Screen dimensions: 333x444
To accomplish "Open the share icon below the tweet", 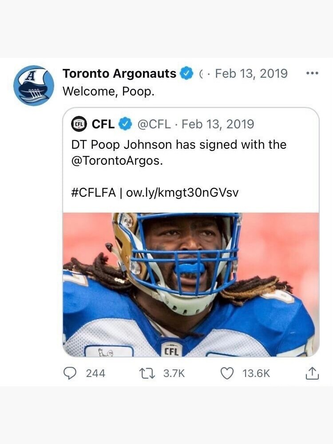I will click(x=312, y=373).
